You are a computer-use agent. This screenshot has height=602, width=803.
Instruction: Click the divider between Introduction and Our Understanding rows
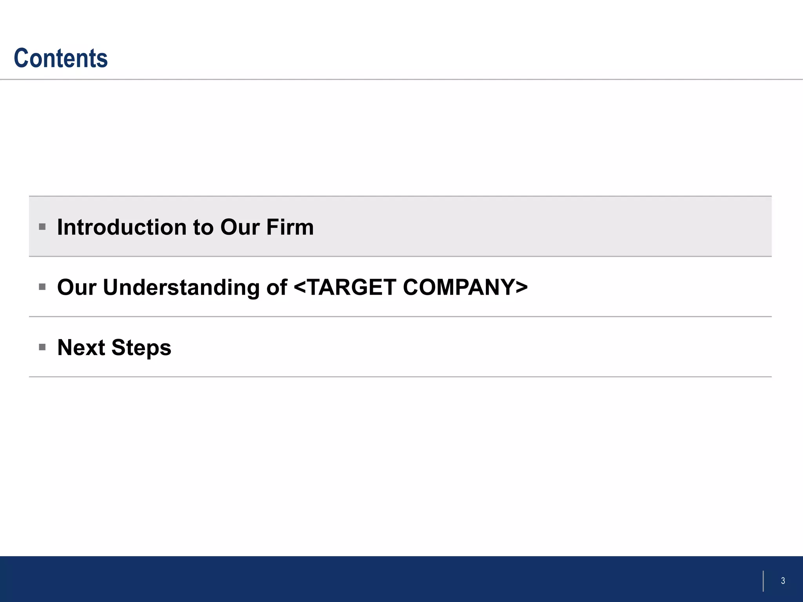tap(400, 256)
